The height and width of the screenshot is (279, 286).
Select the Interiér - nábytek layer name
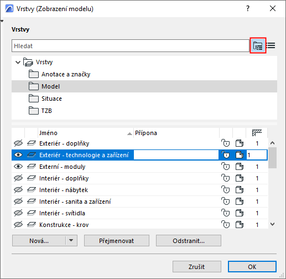(64, 190)
